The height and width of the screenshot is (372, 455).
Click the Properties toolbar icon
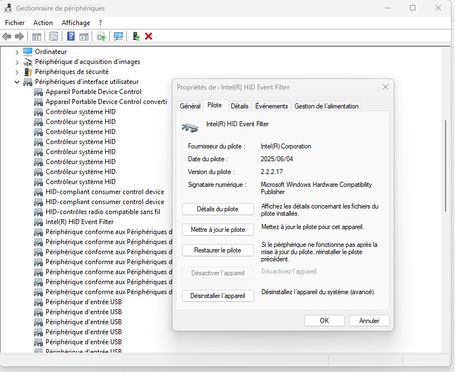tap(53, 36)
